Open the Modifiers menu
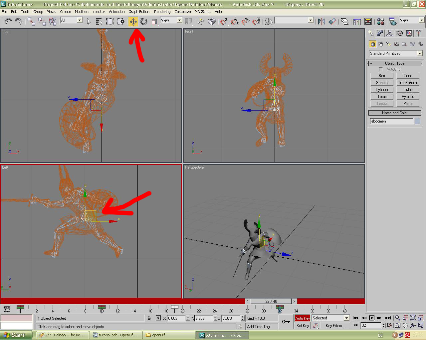The height and width of the screenshot is (340, 426). click(82, 12)
